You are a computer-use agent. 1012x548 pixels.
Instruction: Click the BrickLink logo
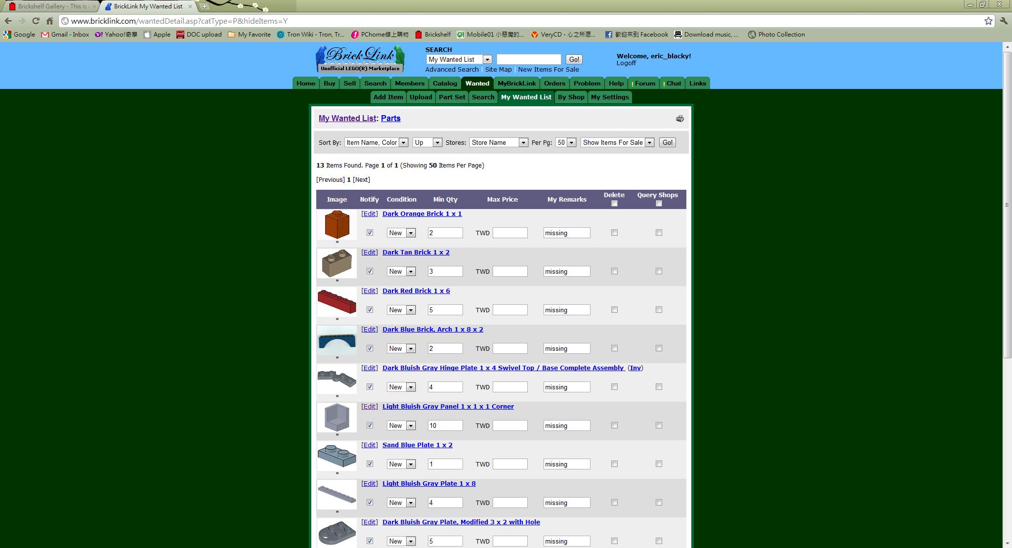tap(360, 59)
